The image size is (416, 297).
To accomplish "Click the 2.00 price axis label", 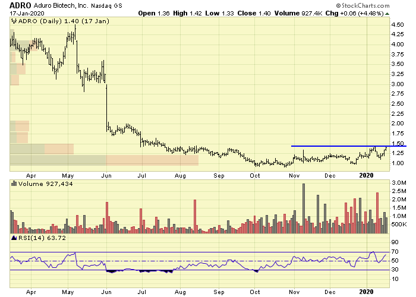I will 398,124.
